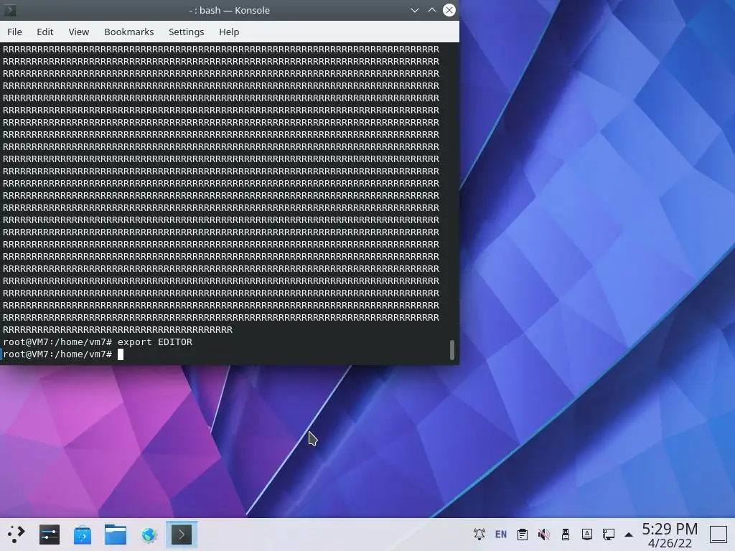Open System Settings from the taskbar

pyautogui.click(x=50, y=534)
